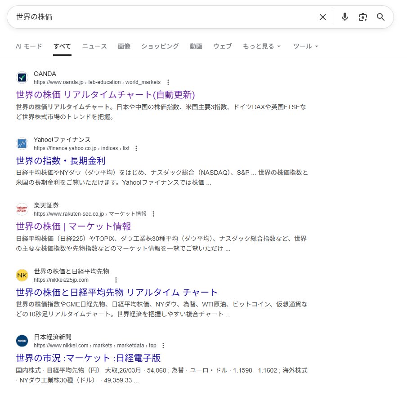Screen dimensions: 407x395
Task: Click the oanda.jp URL breadcrumb
Action: 97,82
